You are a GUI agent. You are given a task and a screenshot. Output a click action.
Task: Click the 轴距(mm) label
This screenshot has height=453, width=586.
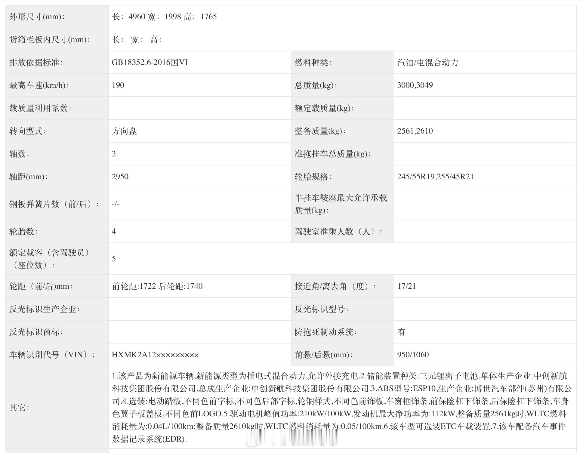click(x=28, y=177)
